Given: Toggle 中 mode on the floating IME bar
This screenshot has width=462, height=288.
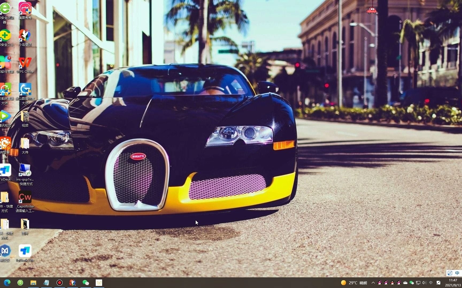Looking at the screenshot, I should point(457,273).
